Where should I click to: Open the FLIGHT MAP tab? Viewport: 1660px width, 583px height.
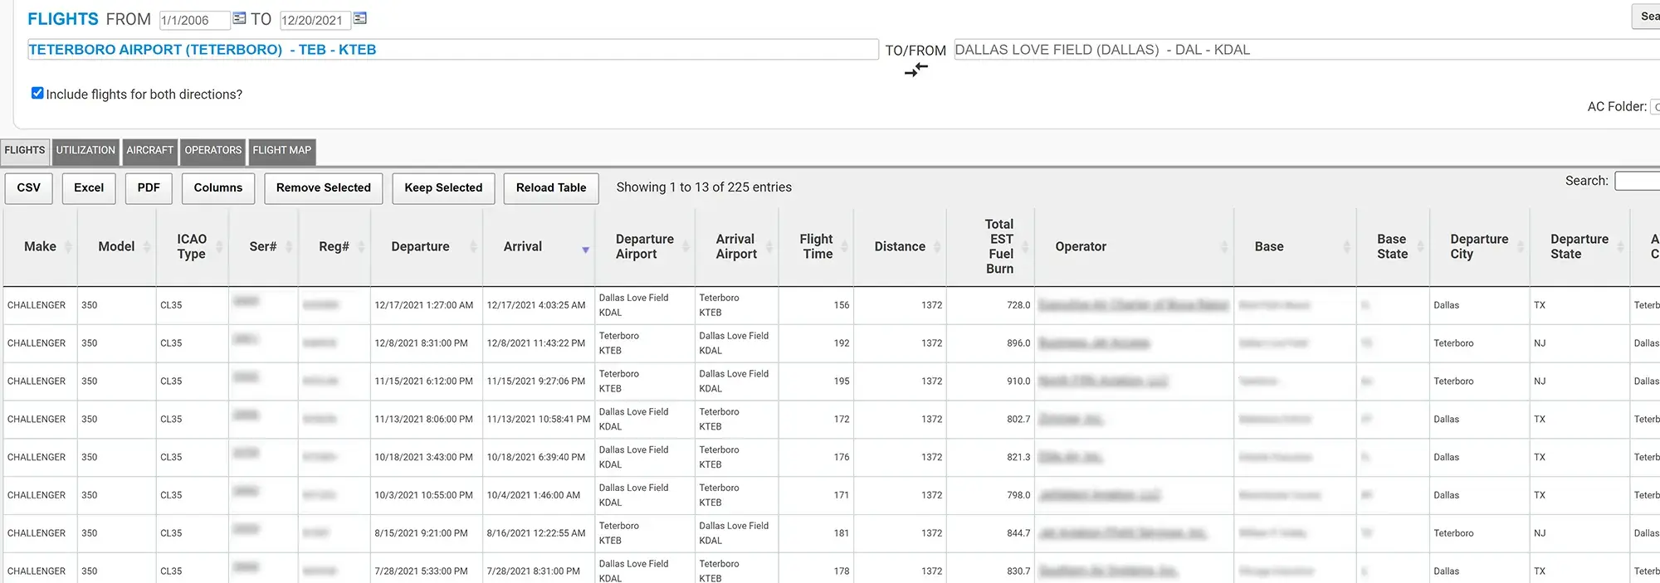coord(281,151)
